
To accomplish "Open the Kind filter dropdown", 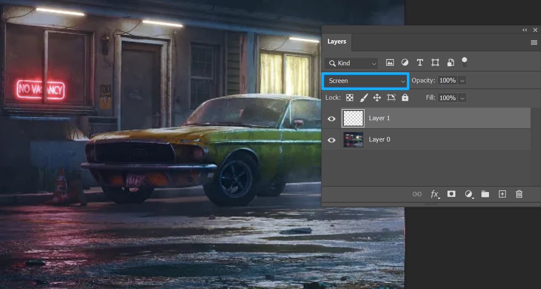I will 351,63.
